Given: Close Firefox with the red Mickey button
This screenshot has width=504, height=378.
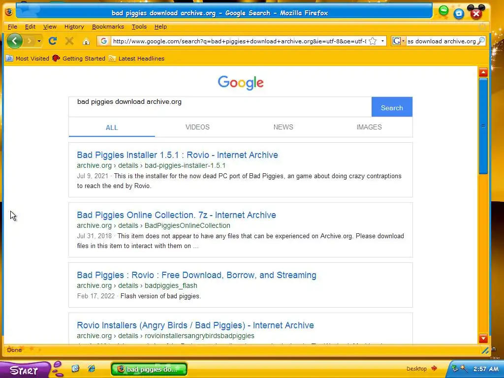Looking at the screenshot, I should coord(476,13).
